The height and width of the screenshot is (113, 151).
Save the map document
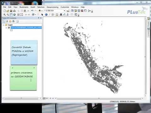tap(11, 11)
